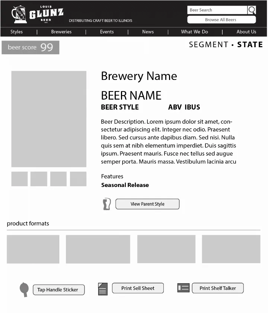Click the shelf talker icon beside Print Shelf Talker
Screen dimensions: 268x313
tap(183, 287)
